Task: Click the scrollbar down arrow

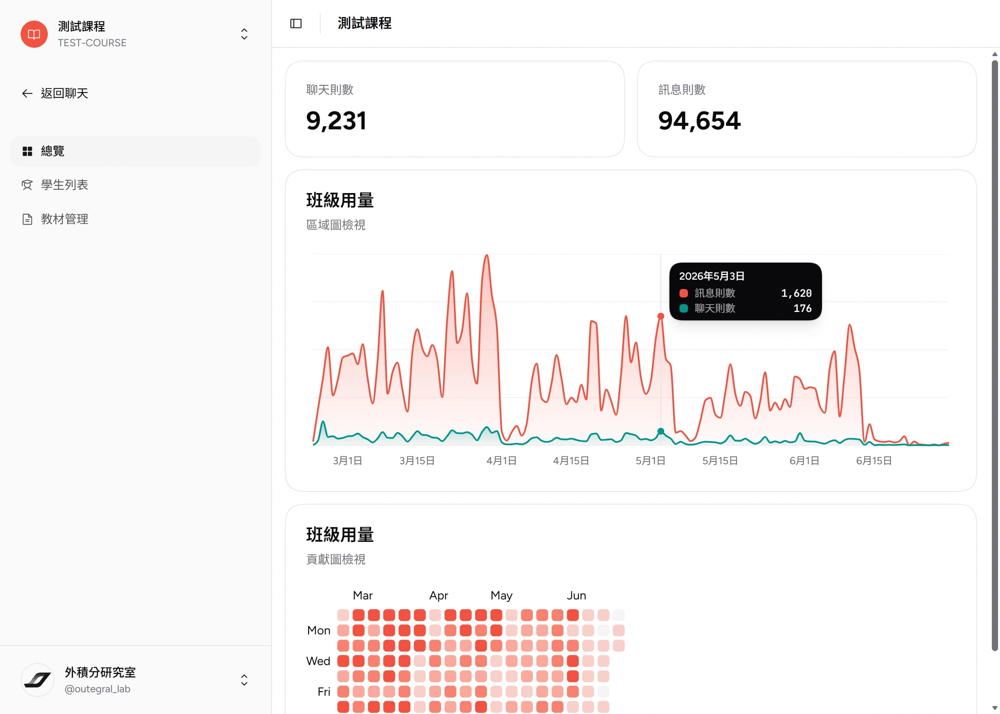Action: [x=995, y=708]
